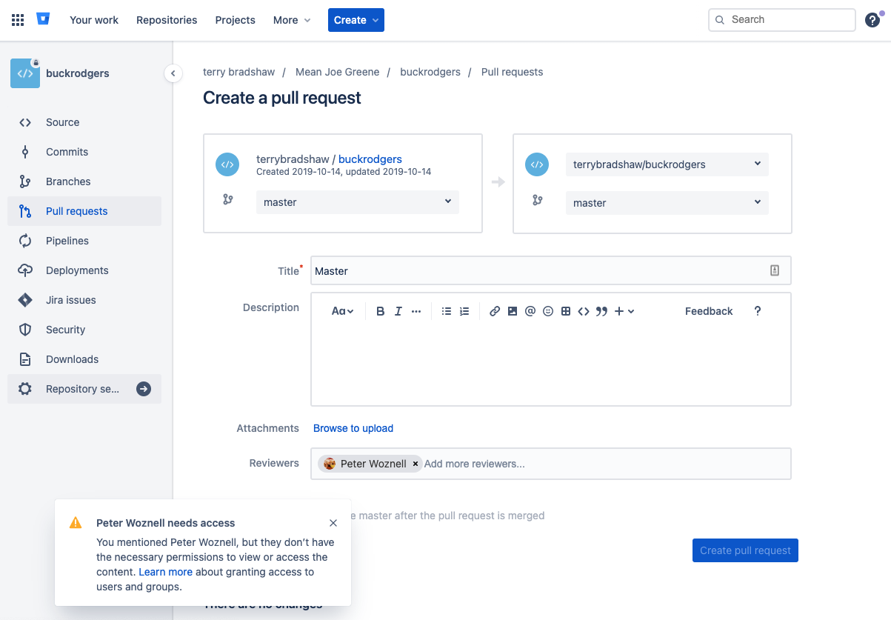
Task: Open Repositories in top navigation
Action: coord(167,20)
